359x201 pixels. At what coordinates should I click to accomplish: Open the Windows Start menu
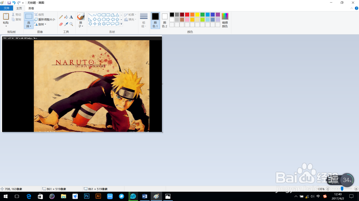6,196
